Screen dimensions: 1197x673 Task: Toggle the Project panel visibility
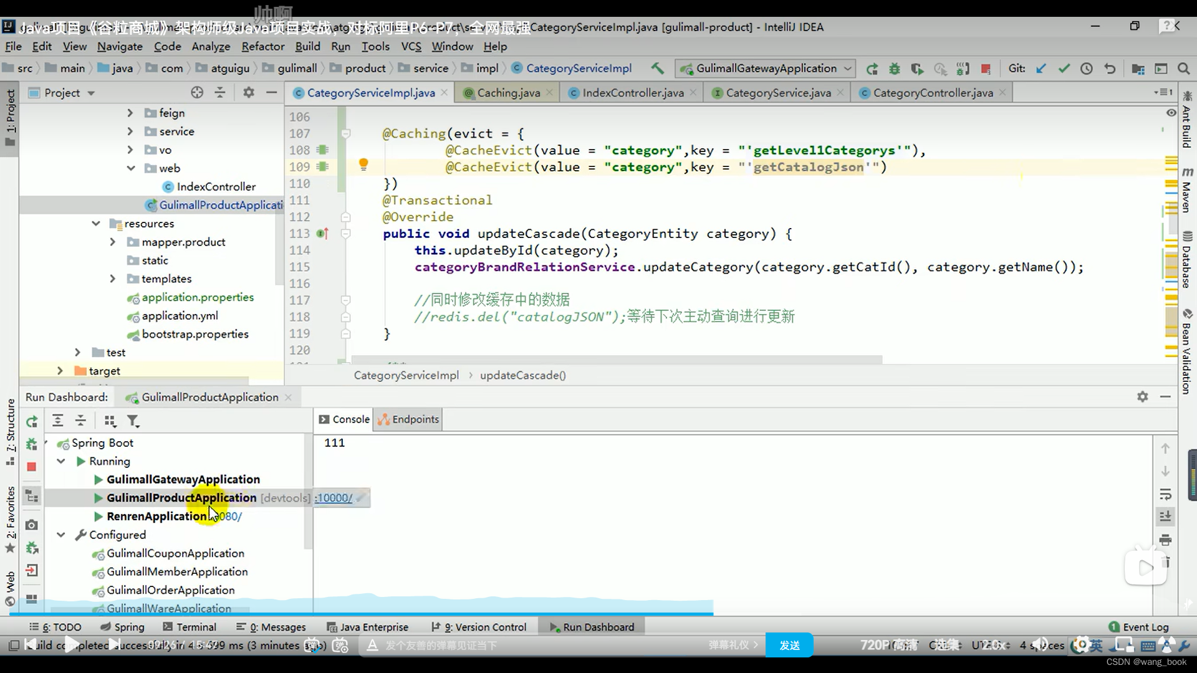pos(10,116)
